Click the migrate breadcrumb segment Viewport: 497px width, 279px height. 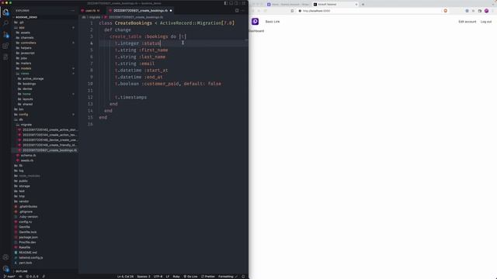pyautogui.click(x=95, y=17)
